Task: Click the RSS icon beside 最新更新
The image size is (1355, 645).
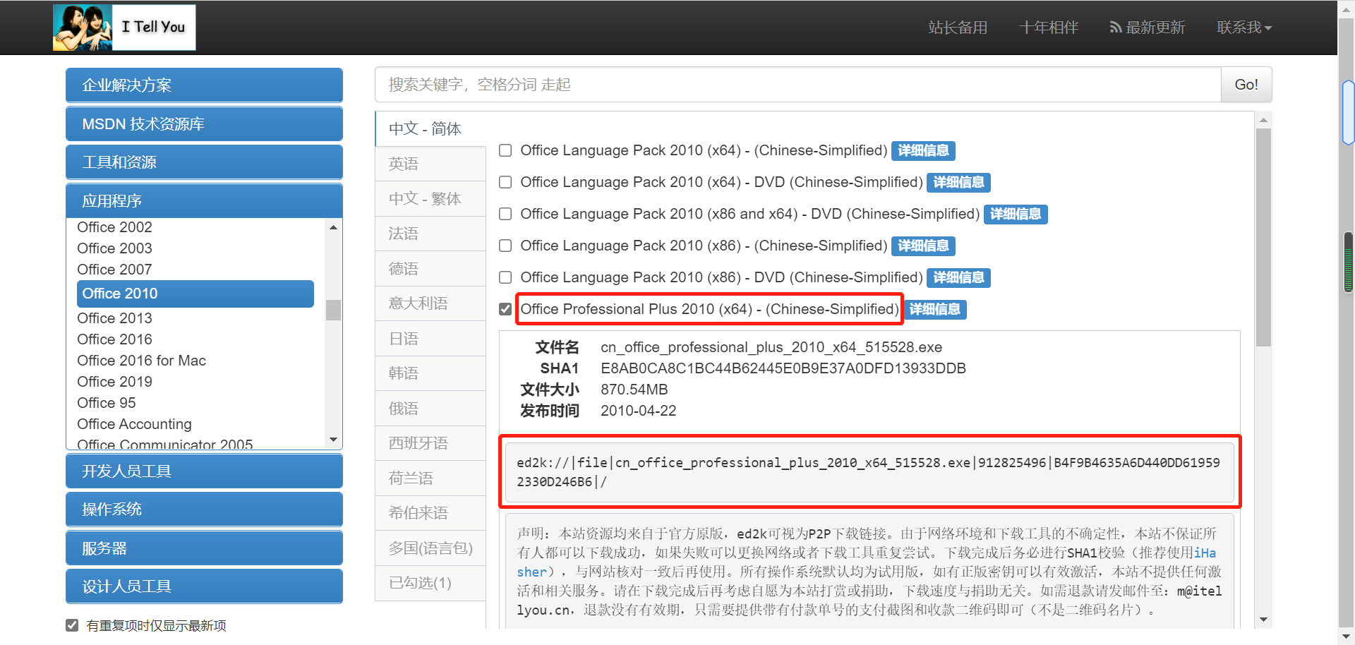Action: [1115, 28]
